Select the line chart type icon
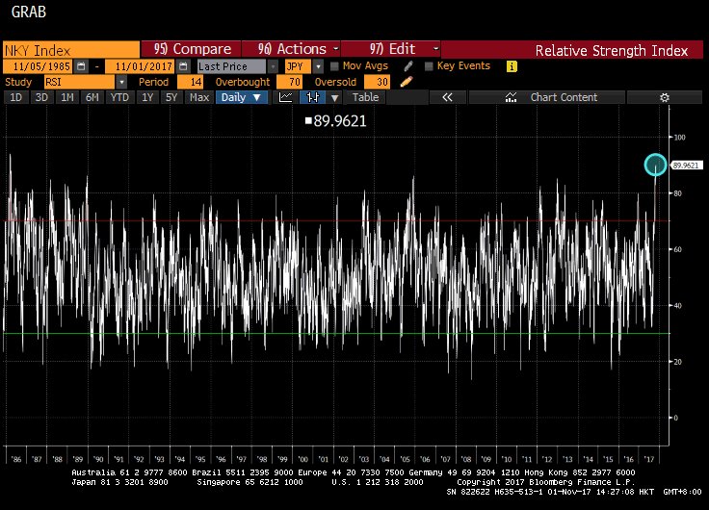 point(285,97)
